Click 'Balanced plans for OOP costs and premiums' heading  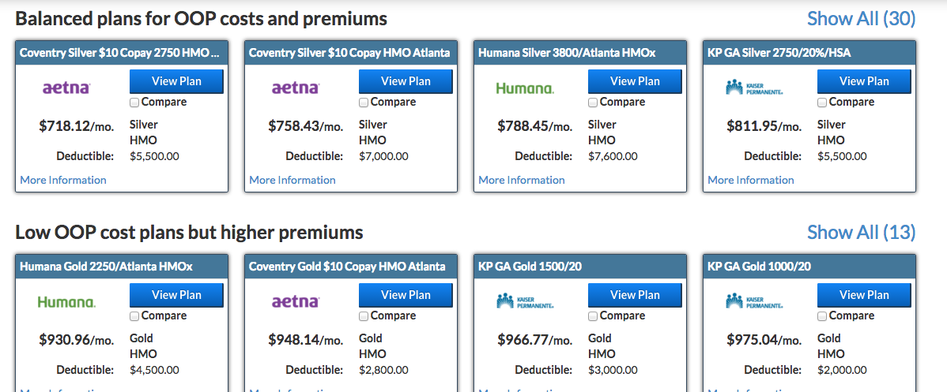201,19
